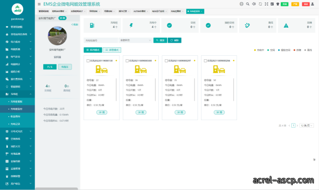
Task: Click the round parking lot station photo
Action: (57, 36)
